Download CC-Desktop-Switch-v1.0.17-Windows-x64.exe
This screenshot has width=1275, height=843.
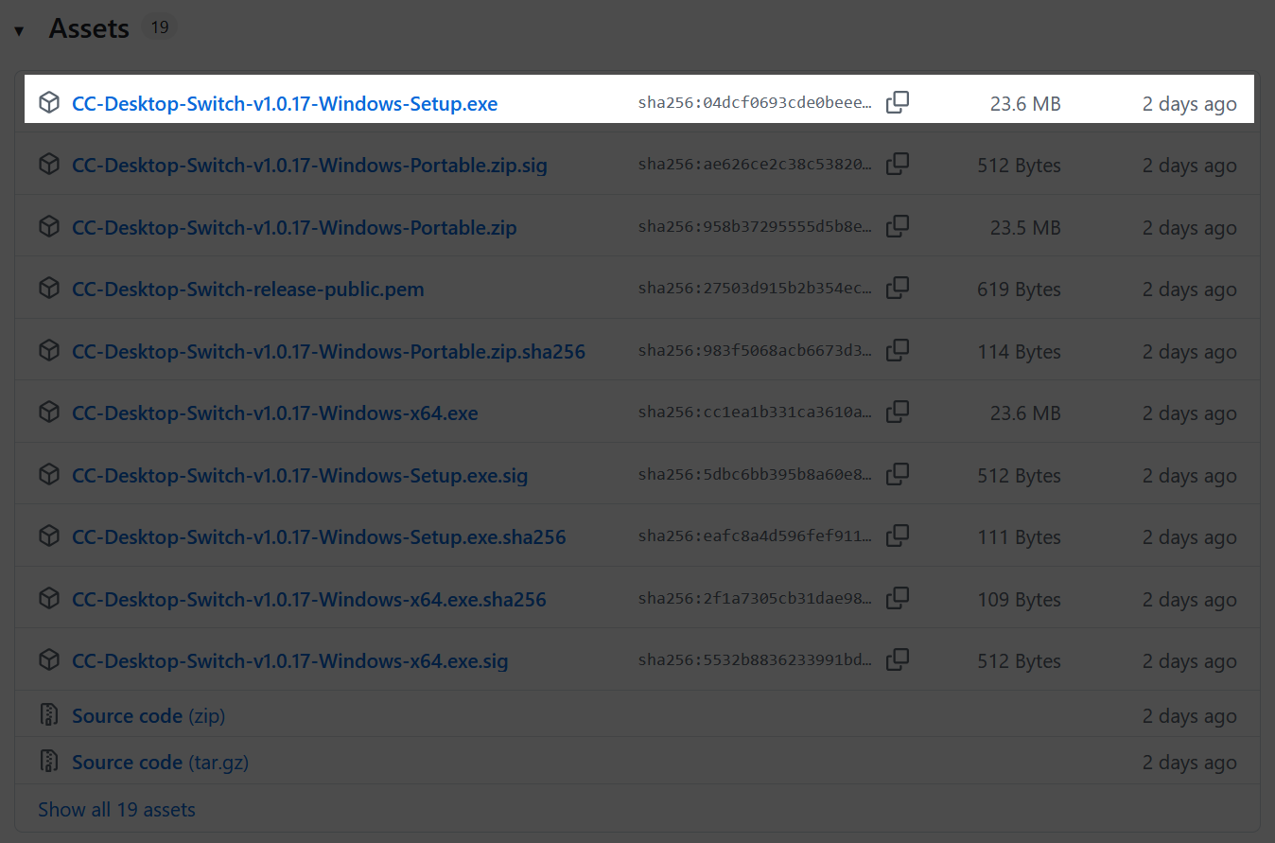[x=274, y=413]
